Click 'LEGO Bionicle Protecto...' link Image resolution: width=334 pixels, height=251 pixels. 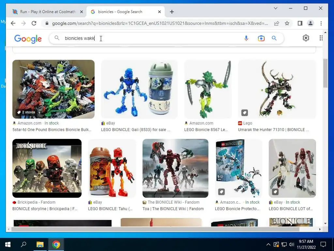coord(237,209)
